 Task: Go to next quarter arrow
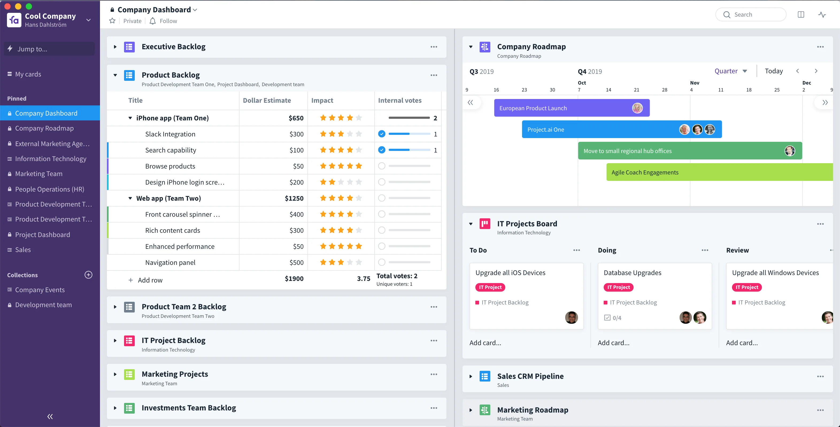tap(816, 71)
